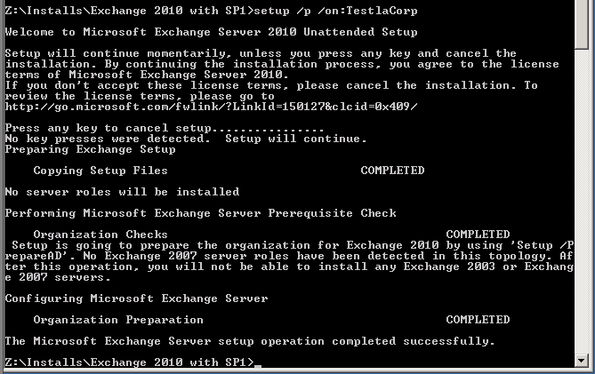The image size is (595, 374).
Task: Click the blinking cursor at the final prompt
Action: click(258, 366)
